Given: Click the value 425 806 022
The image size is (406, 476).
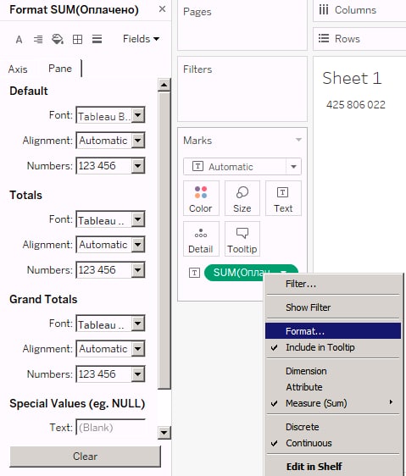Looking at the screenshot, I should point(356,105).
